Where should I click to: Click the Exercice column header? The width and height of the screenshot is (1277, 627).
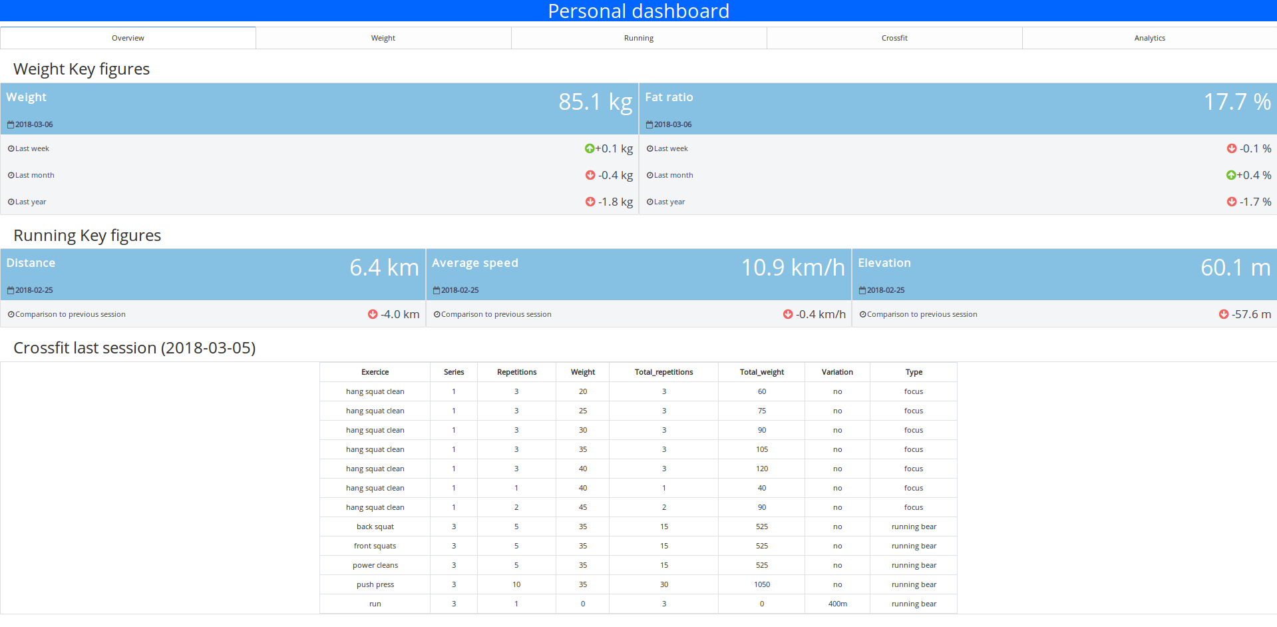(375, 372)
